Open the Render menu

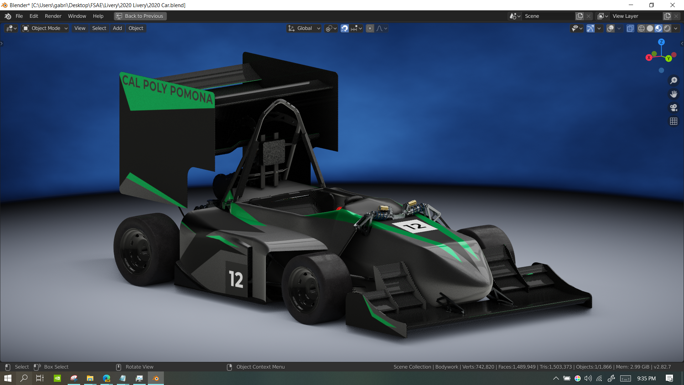coord(53,16)
